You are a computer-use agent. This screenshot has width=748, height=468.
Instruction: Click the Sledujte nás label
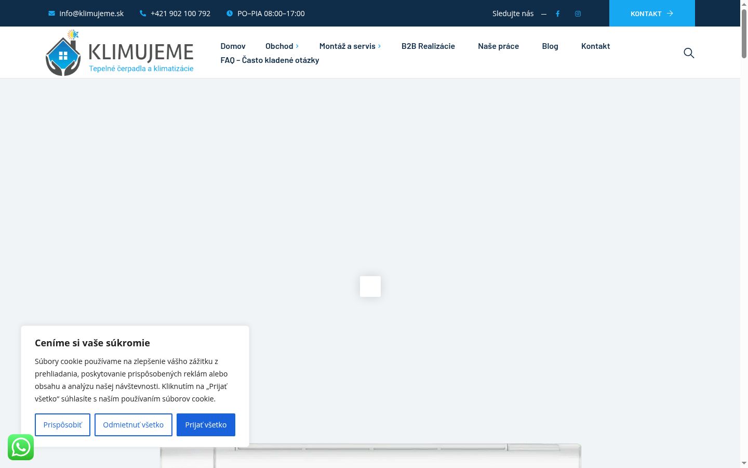(x=513, y=14)
